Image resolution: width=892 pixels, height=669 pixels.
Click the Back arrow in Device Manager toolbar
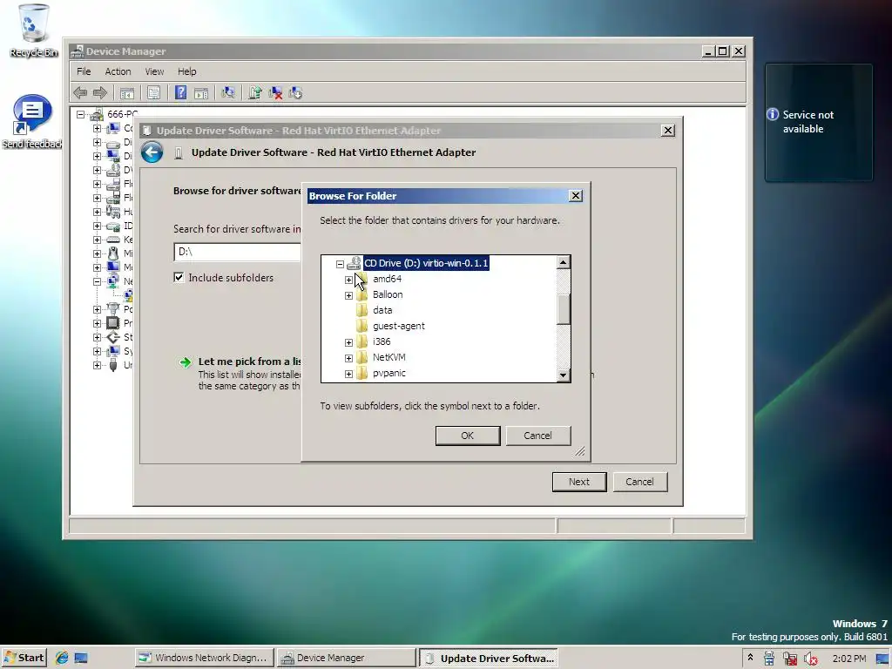pyautogui.click(x=80, y=92)
